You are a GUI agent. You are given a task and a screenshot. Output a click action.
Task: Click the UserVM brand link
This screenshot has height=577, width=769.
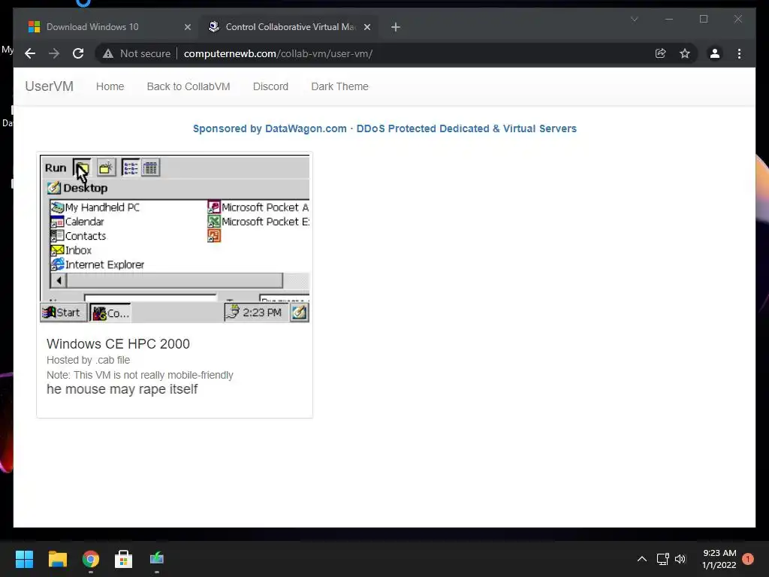pos(49,86)
